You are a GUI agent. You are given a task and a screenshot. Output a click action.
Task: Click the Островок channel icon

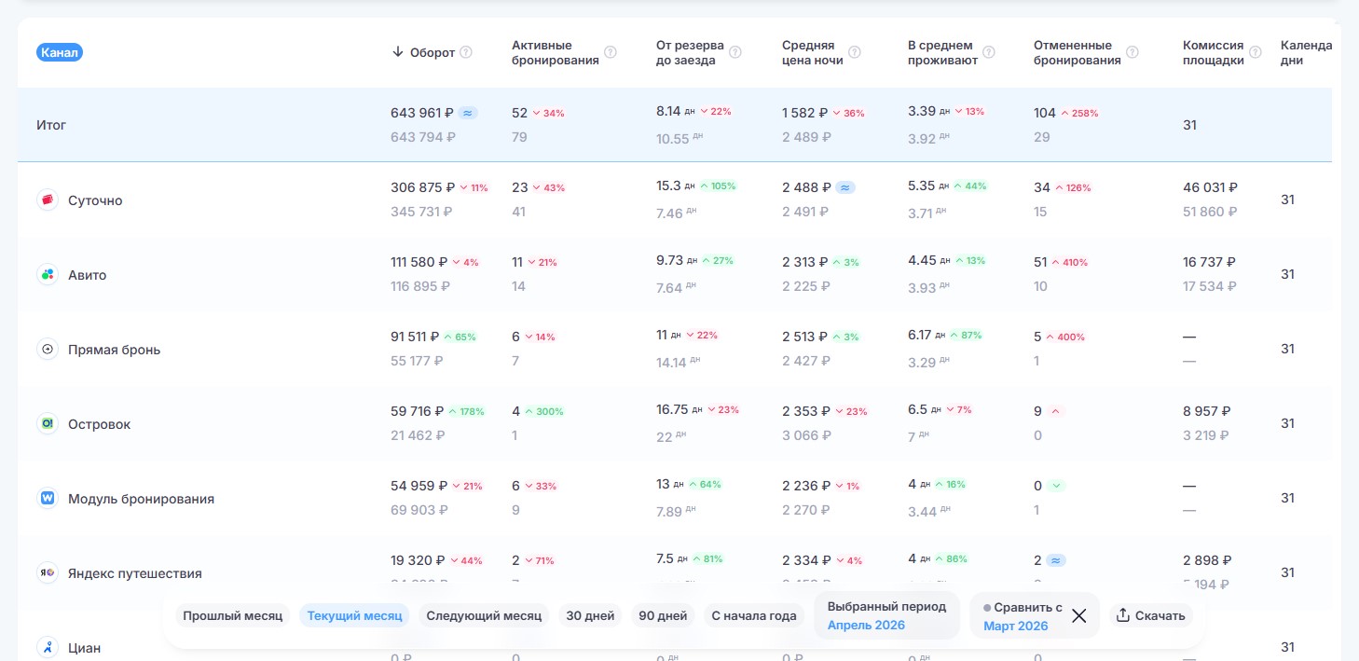(x=48, y=423)
